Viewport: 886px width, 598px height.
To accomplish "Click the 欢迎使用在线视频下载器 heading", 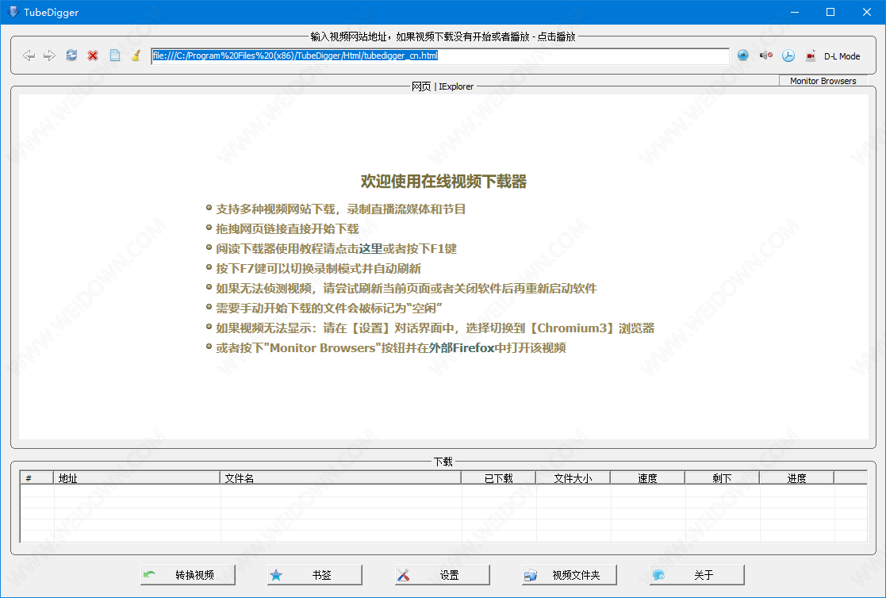I will 443,182.
